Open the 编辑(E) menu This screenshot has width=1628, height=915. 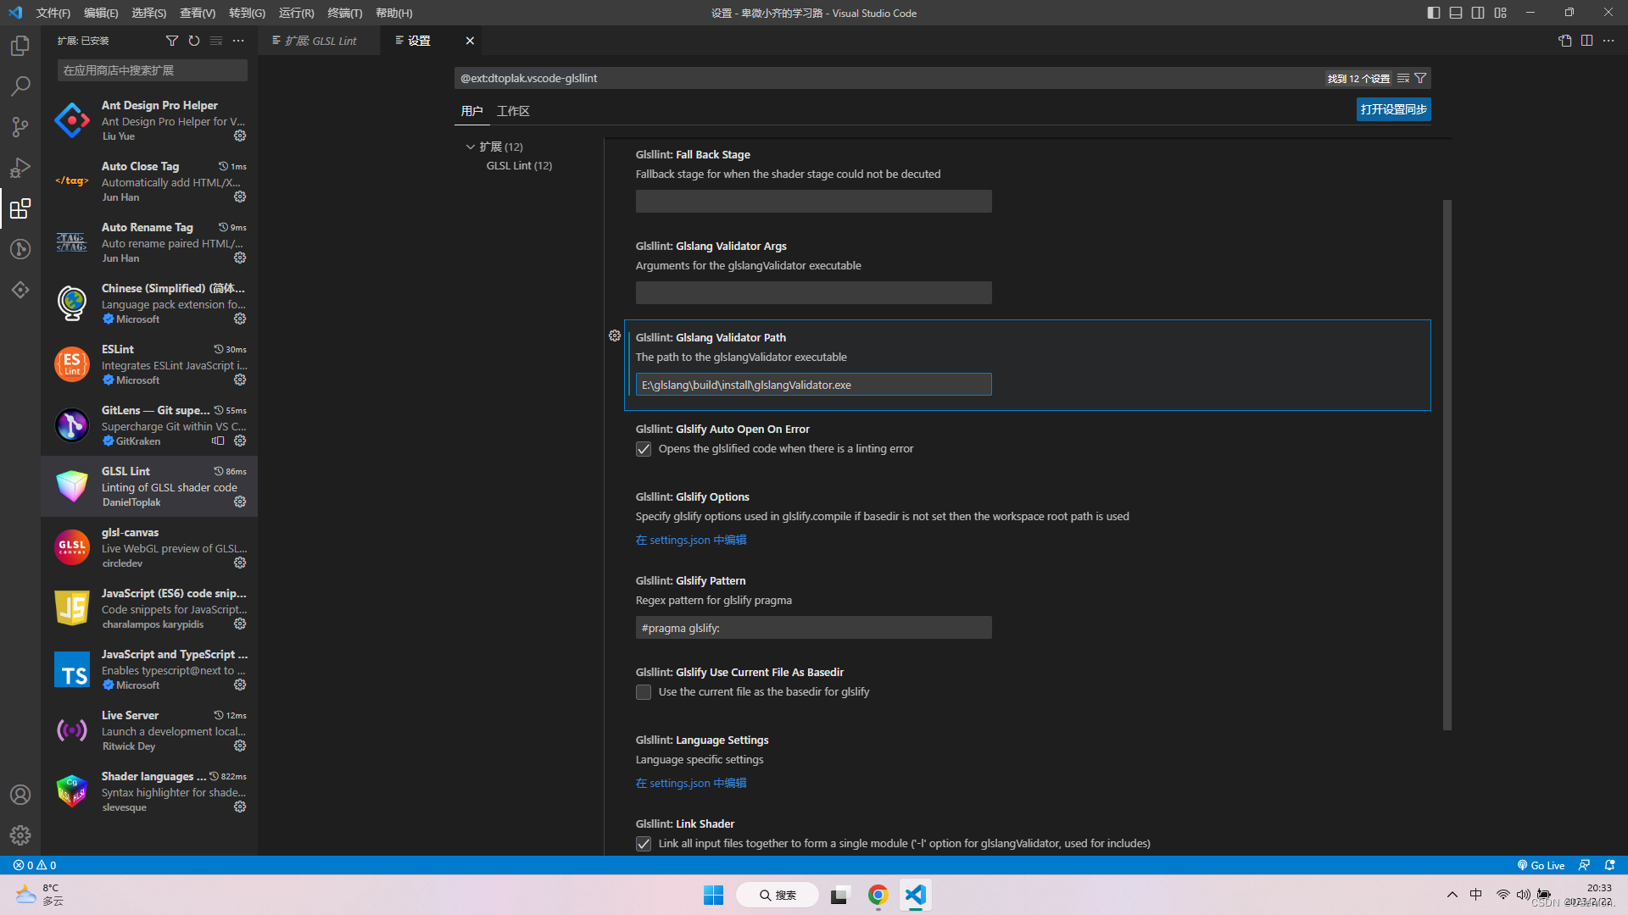(101, 13)
